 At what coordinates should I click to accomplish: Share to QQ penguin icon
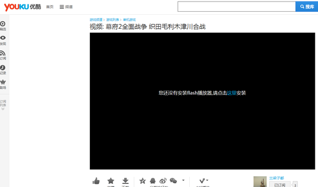coord(153,180)
